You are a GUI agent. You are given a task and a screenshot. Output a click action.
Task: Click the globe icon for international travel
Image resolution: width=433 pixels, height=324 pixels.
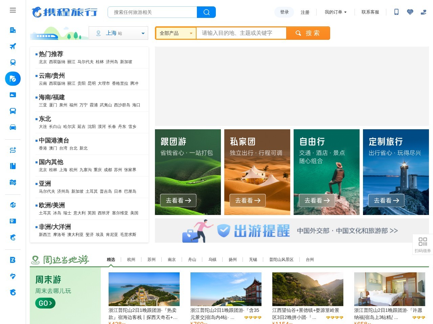pos(13,205)
